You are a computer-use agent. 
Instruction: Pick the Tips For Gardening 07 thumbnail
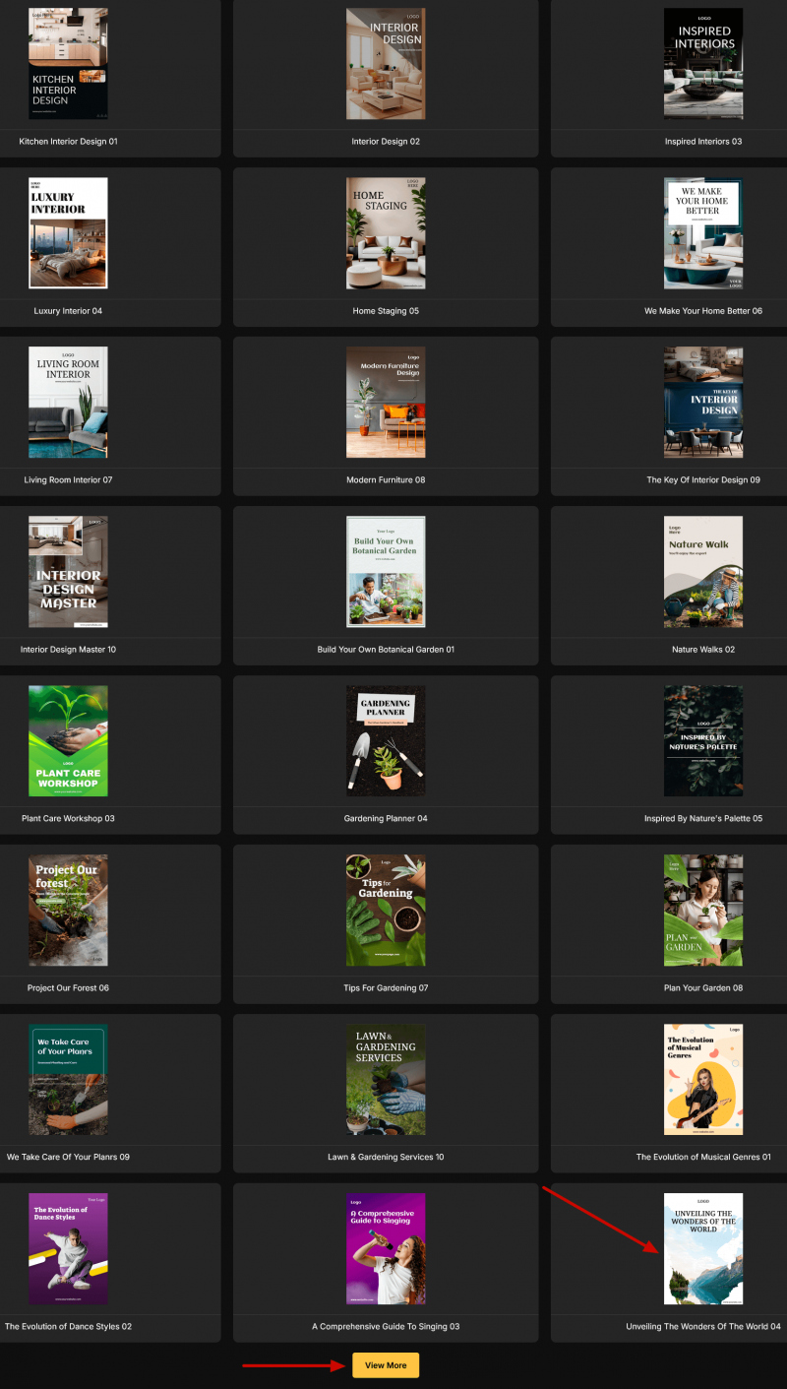pyautogui.click(x=386, y=911)
